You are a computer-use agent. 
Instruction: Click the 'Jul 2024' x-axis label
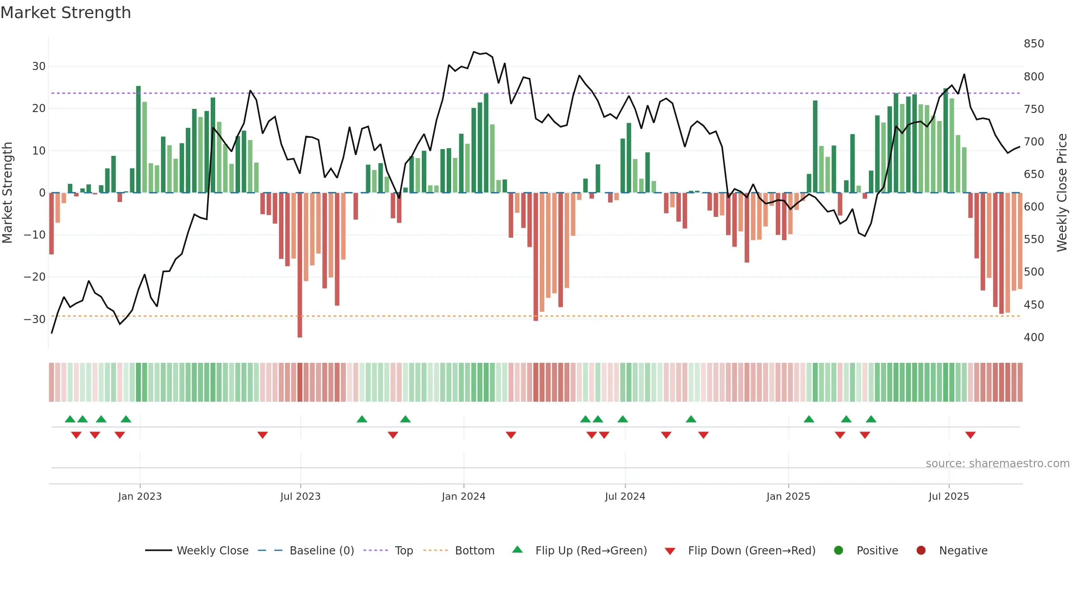pyautogui.click(x=625, y=497)
